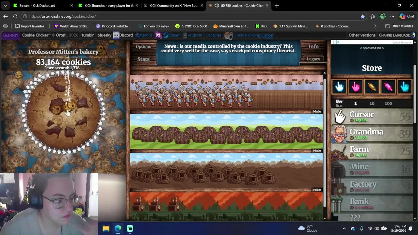Image resolution: width=418 pixels, height=235 pixels.
Task: Open Copilot Chat in the browser
Action: click(x=407, y=16)
